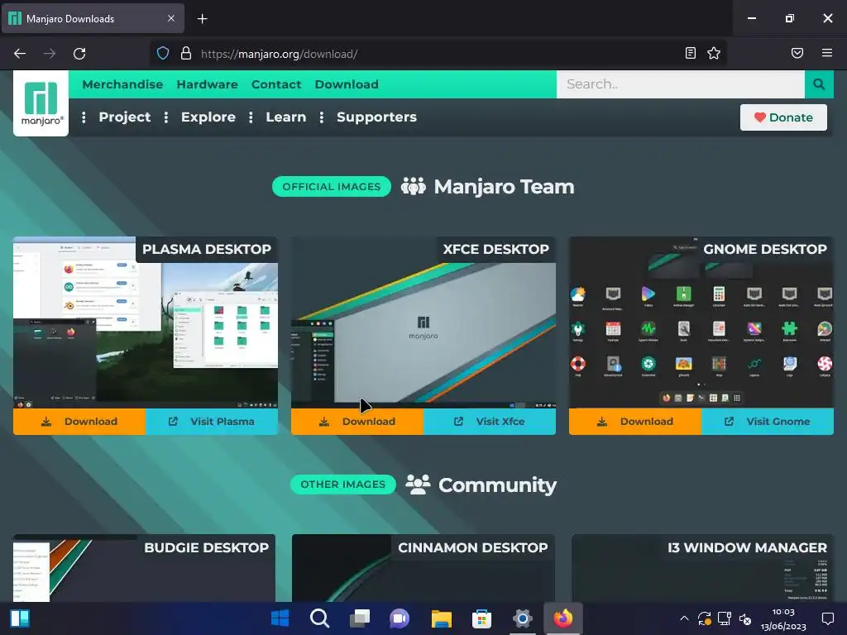
Task: Click the Windows Update tray icon
Action: [704, 618]
